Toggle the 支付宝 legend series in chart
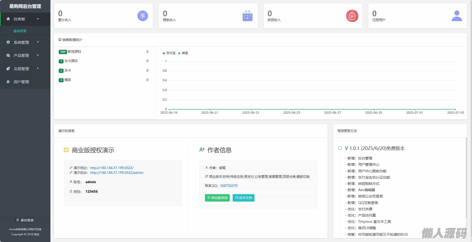472x242 pixels. (169, 53)
